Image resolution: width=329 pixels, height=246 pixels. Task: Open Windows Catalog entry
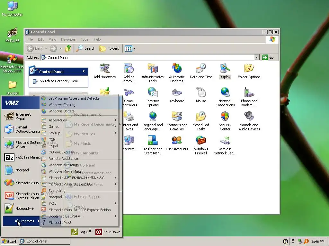tap(79, 105)
